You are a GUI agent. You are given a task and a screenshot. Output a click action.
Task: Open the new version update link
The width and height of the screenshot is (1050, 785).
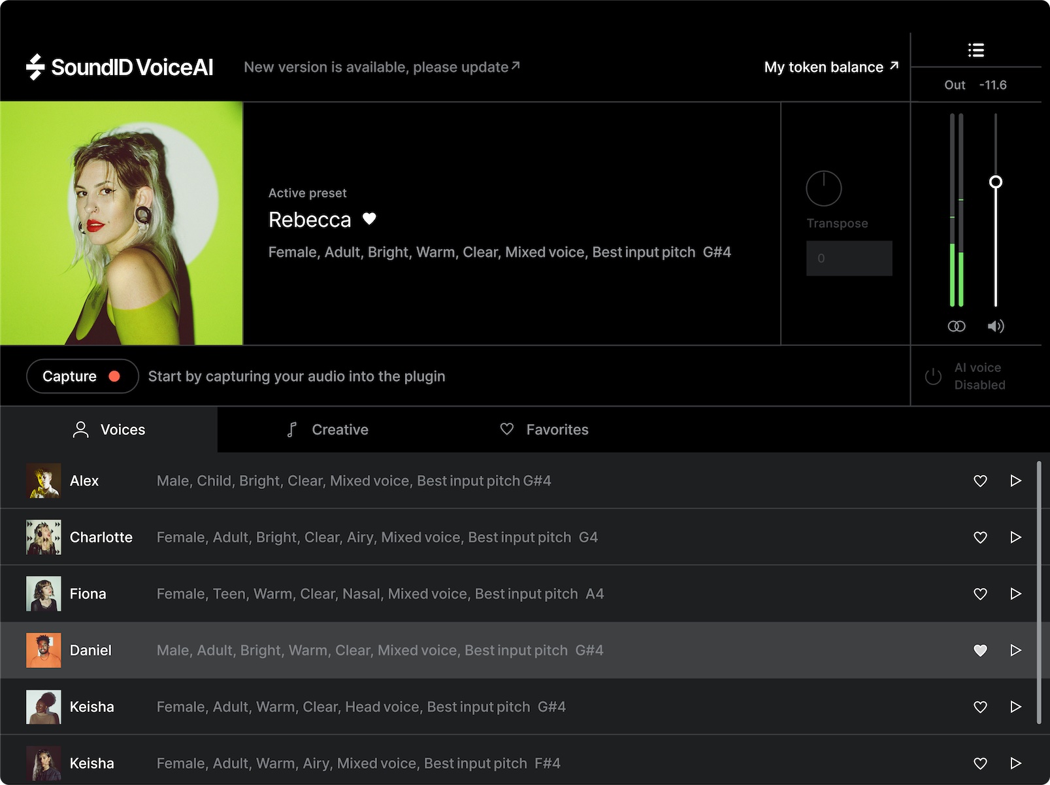click(381, 67)
